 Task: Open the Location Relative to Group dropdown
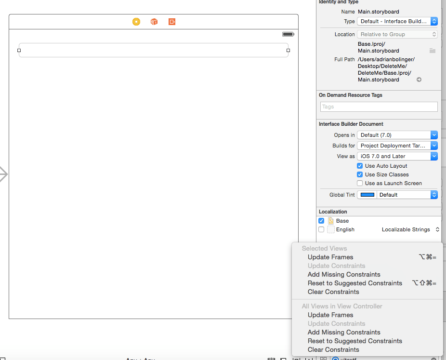pyautogui.click(x=397, y=34)
